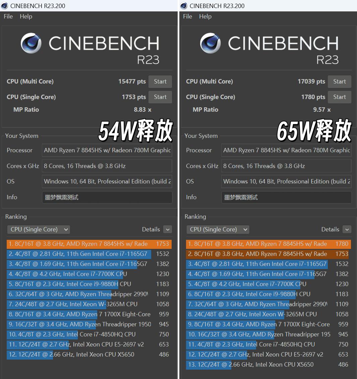
Task: Click Info field in right window
Action: 286,198
